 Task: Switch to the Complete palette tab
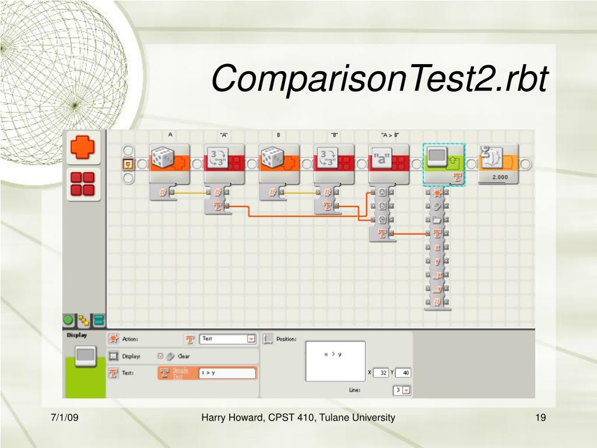click(84, 320)
